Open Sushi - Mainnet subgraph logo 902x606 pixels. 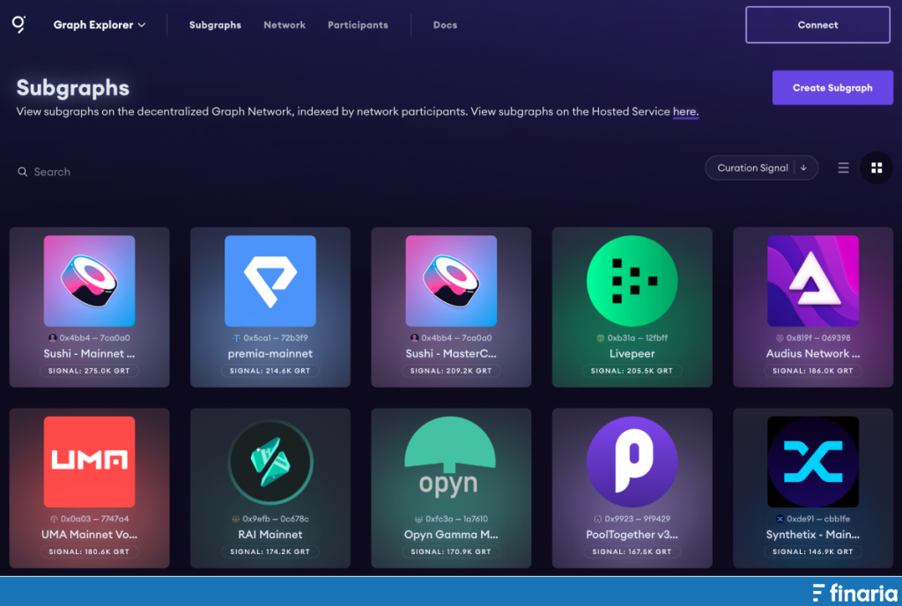89,281
